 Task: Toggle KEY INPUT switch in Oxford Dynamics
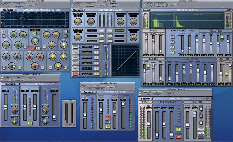101,41
